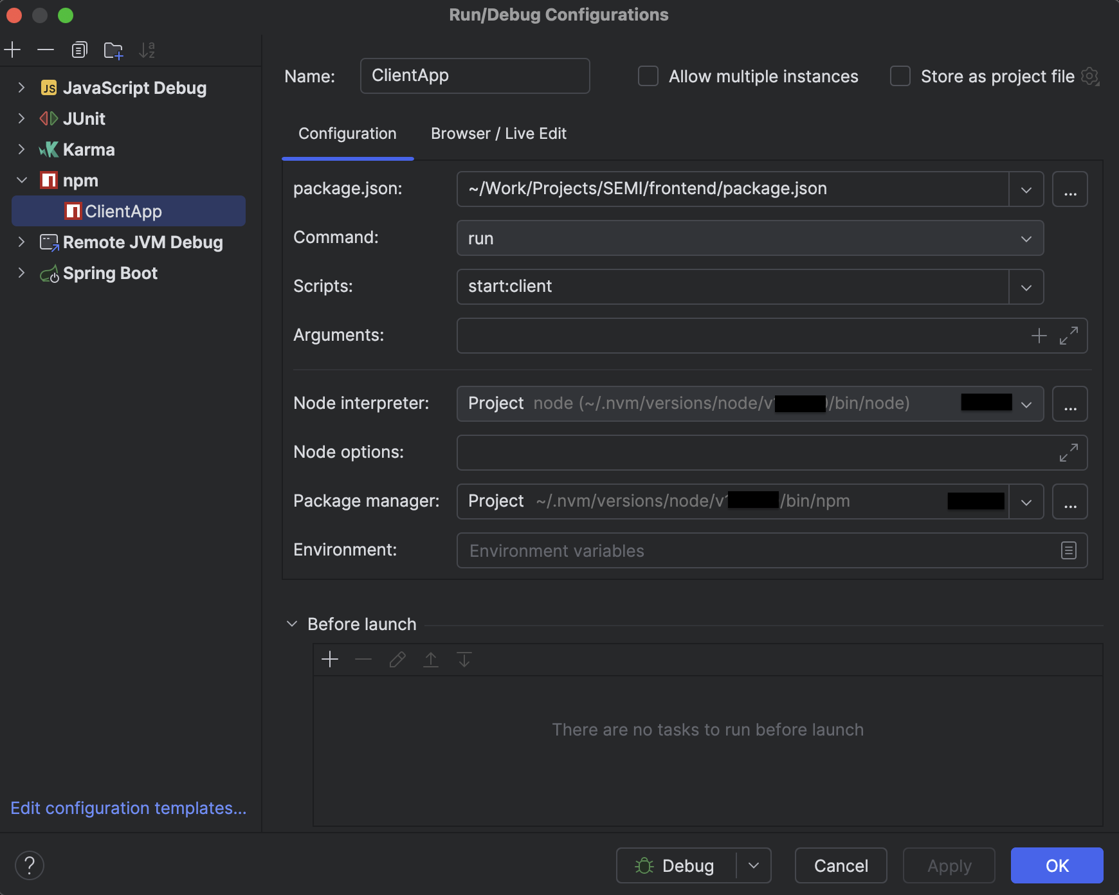Image resolution: width=1119 pixels, height=895 pixels.
Task: Remove the Before launch task
Action: click(363, 660)
